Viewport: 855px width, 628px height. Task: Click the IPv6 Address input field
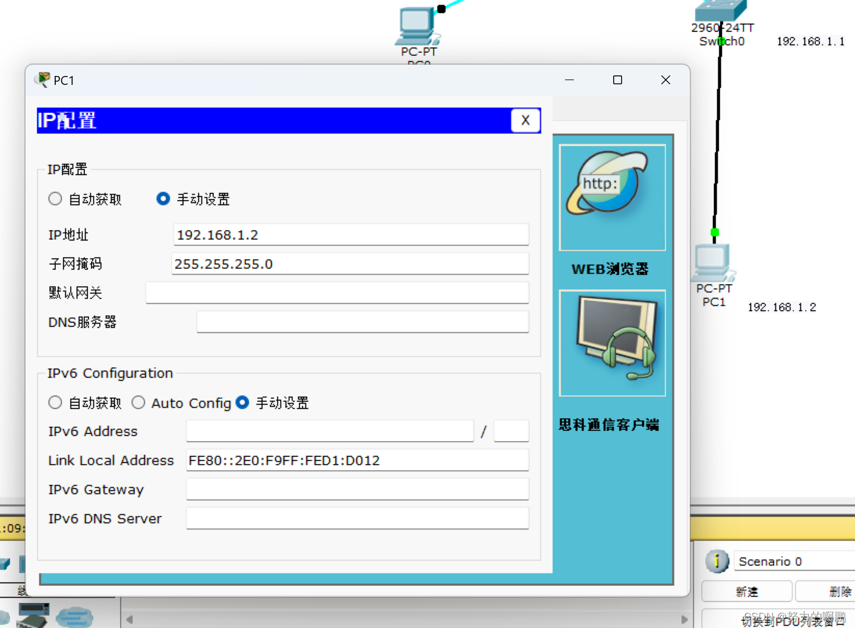330,431
